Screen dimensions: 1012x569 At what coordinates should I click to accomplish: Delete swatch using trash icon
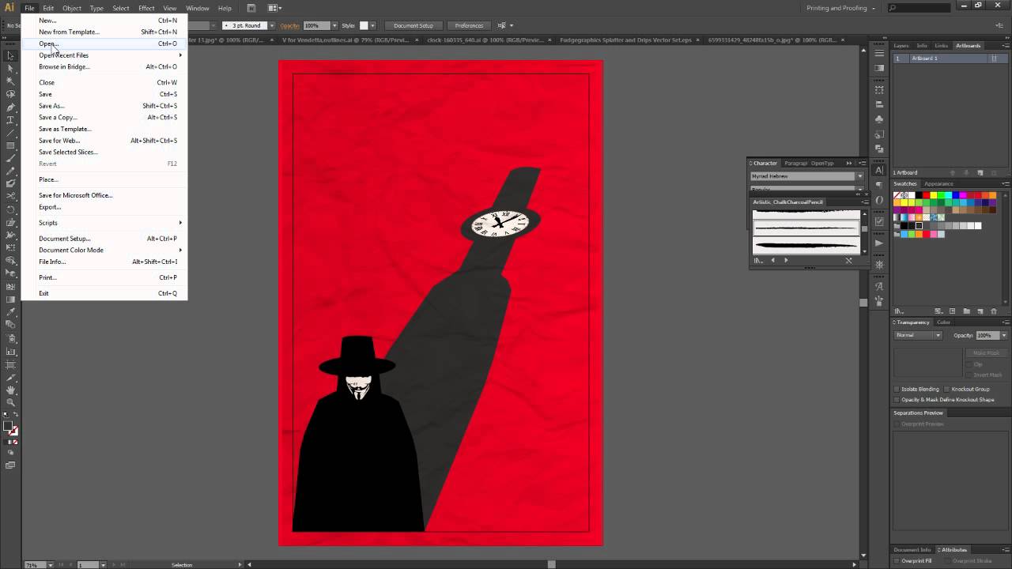(x=994, y=311)
